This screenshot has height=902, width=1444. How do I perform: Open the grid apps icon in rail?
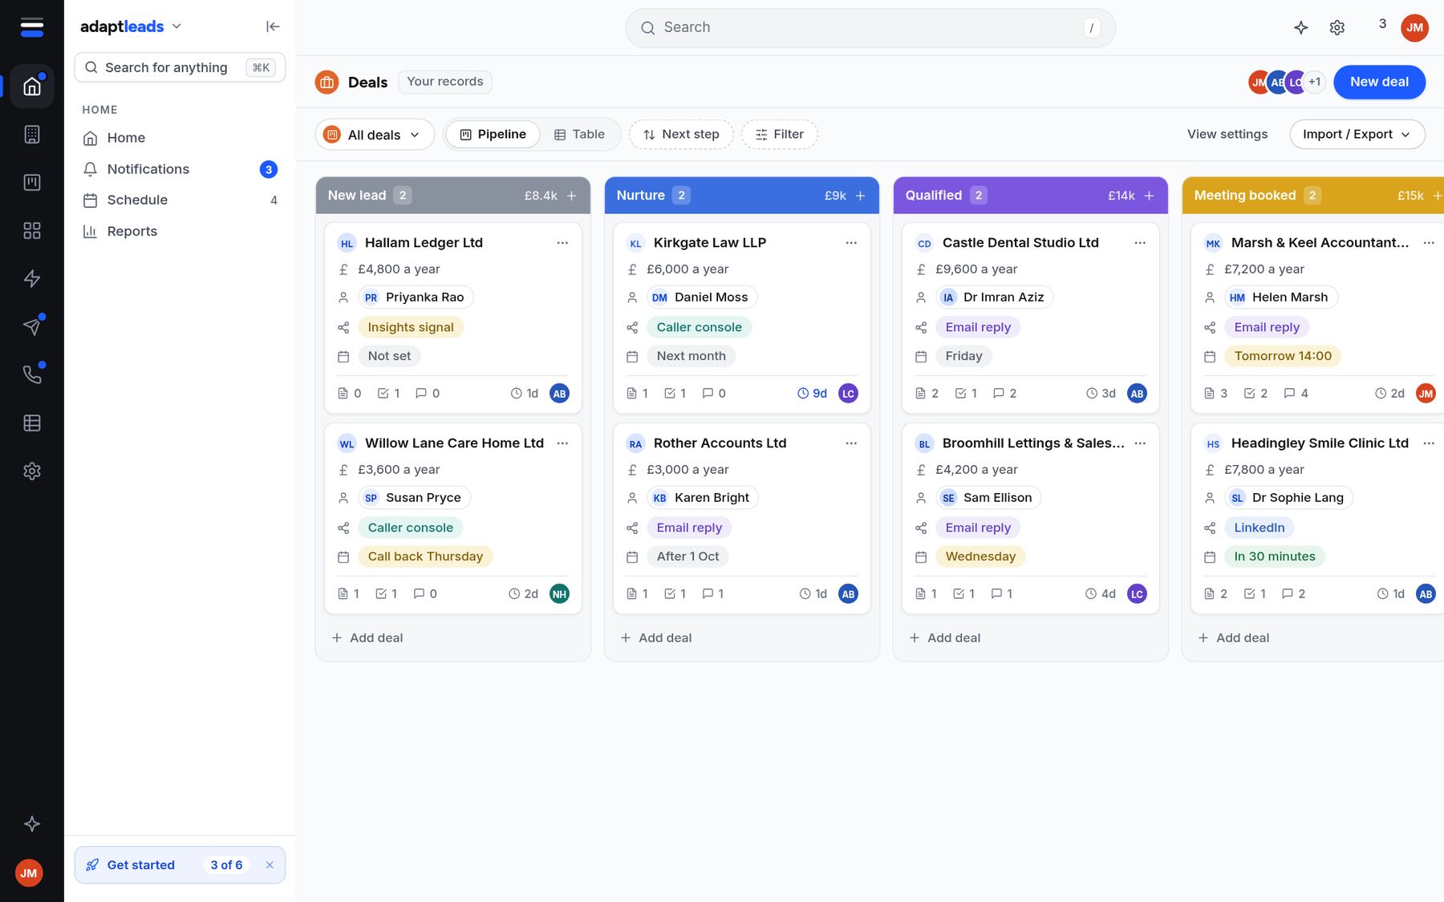click(32, 231)
